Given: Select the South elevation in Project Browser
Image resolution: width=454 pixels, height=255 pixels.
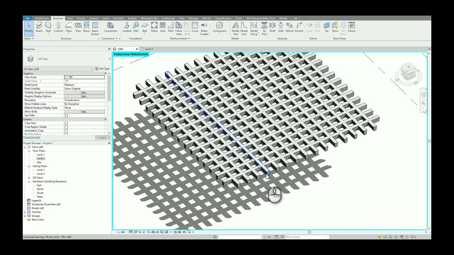Looking at the screenshot, I should click(x=40, y=193).
